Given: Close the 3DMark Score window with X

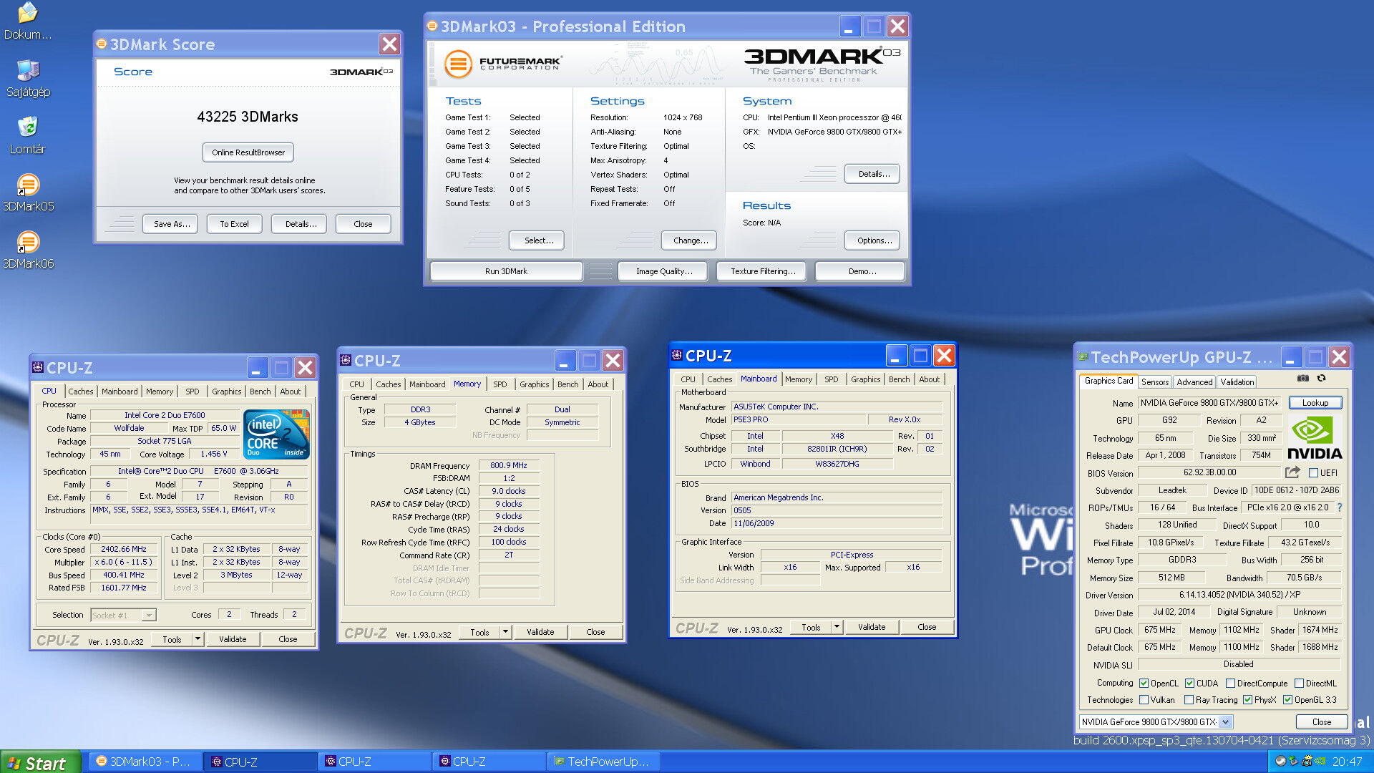Looking at the screenshot, I should pyautogui.click(x=389, y=44).
